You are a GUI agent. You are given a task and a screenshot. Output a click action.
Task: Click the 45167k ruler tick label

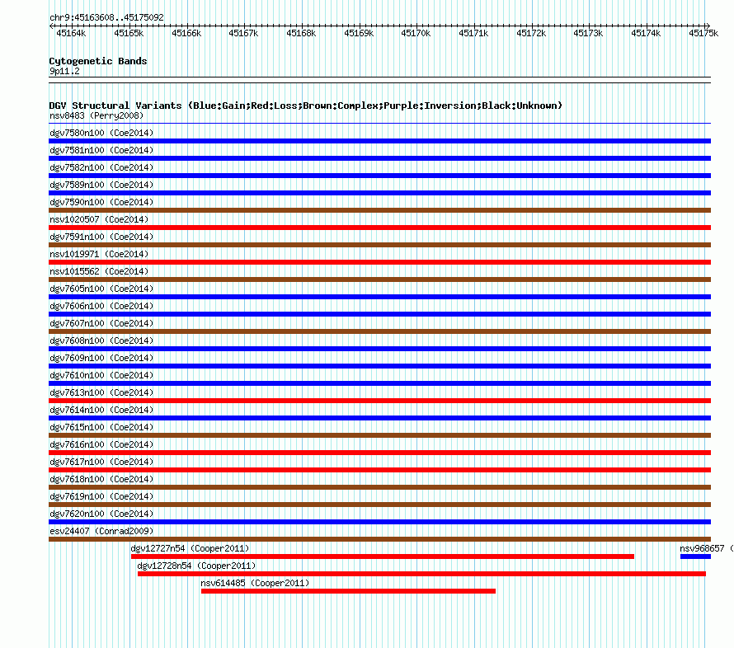243,33
